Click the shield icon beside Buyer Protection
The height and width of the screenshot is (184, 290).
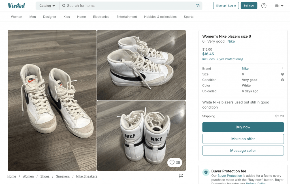tap(242, 59)
